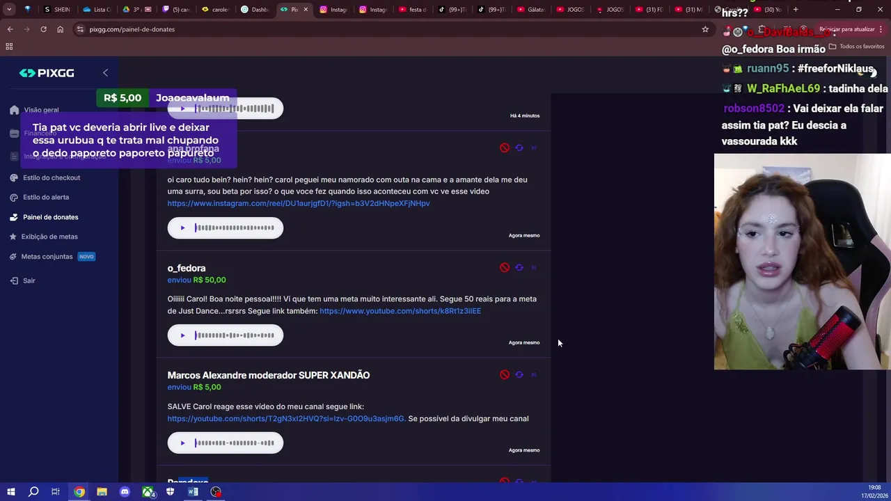This screenshot has height=501, width=891.
Task: Click the red block icon for o_fedora
Action: tap(505, 267)
